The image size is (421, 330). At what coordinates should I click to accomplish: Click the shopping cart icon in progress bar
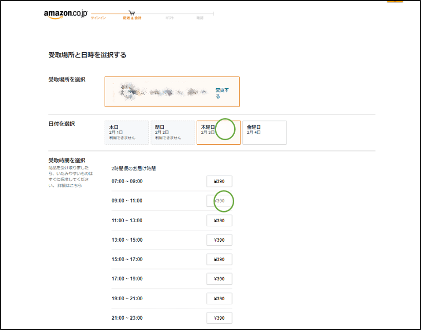pos(132,12)
